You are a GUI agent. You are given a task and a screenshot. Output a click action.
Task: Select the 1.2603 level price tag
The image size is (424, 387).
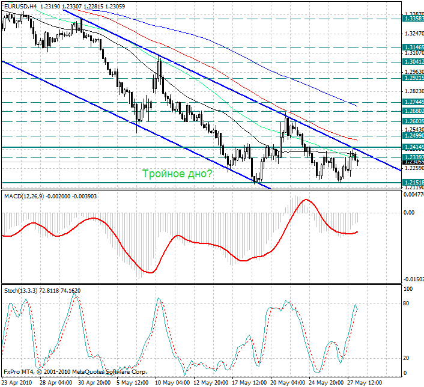tap(413, 121)
